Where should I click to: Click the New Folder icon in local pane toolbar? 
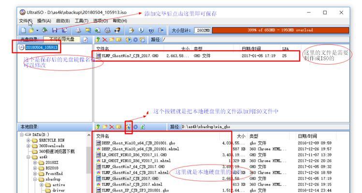coord(105,126)
